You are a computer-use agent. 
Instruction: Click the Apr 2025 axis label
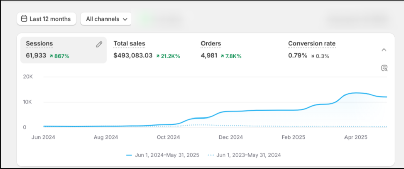click(x=356, y=137)
